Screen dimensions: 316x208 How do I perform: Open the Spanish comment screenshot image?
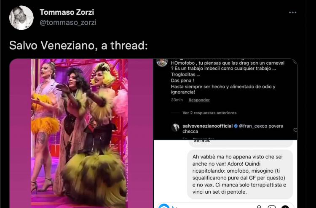(x=225, y=99)
